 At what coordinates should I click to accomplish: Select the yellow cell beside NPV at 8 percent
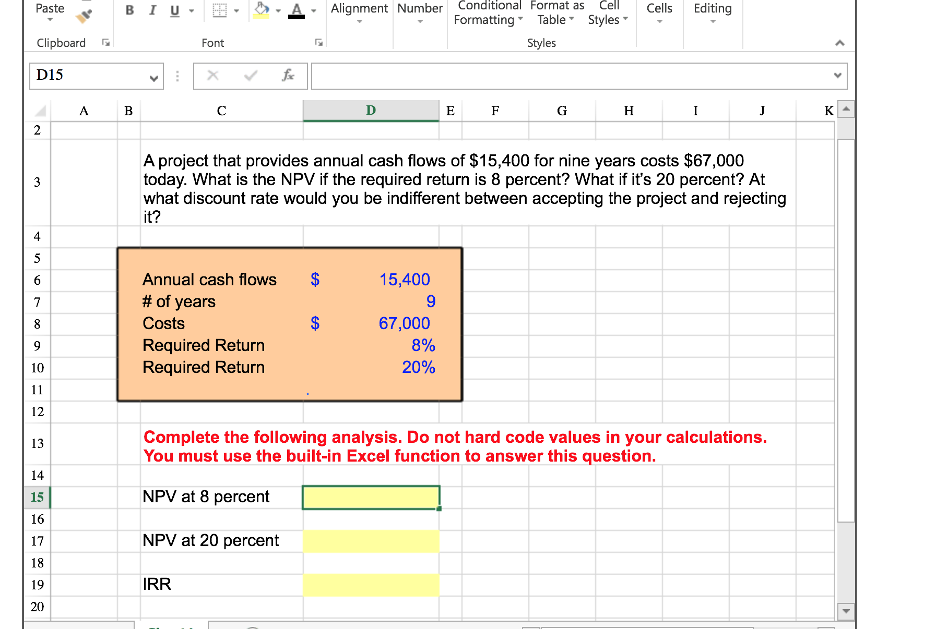coord(371,497)
